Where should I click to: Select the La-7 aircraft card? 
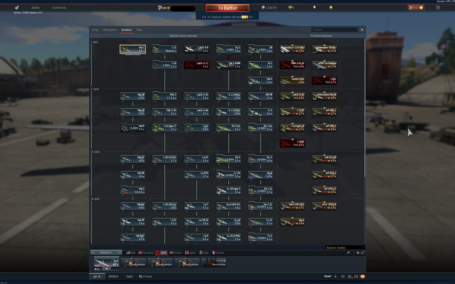tap(197, 206)
